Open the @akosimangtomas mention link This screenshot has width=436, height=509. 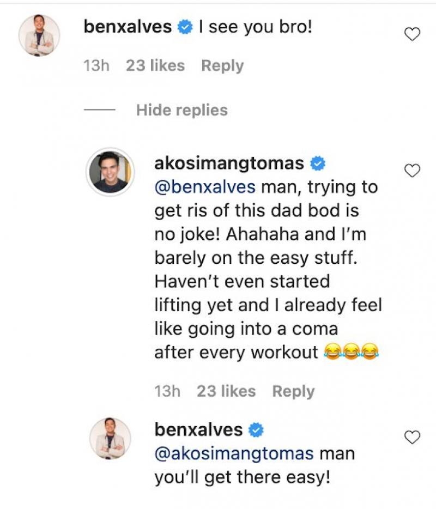pos(234,453)
